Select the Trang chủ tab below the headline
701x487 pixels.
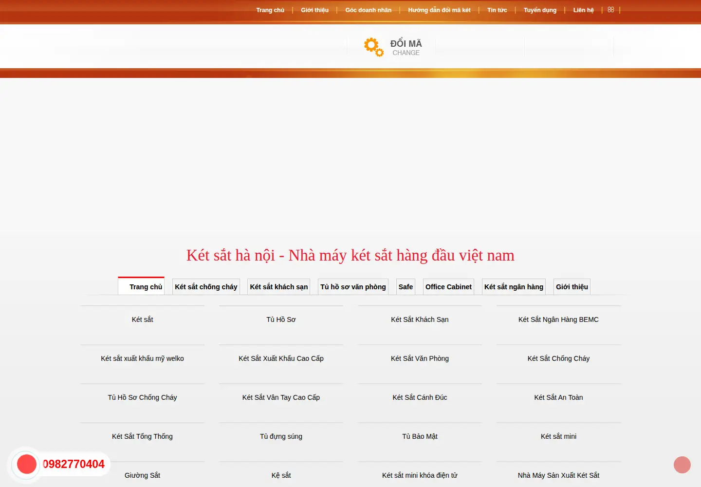(x=141, y=286)
